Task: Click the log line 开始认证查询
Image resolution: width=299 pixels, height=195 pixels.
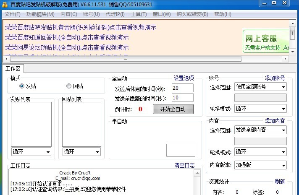Action: (x=42, y=184)
